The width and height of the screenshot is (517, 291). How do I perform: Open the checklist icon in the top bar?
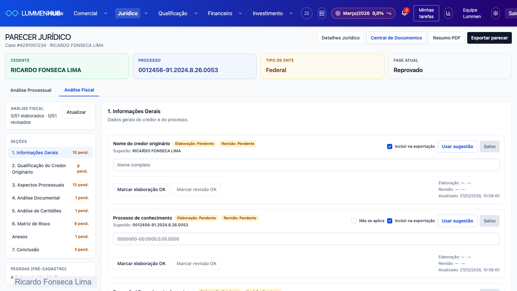click(x=306, y=13)
